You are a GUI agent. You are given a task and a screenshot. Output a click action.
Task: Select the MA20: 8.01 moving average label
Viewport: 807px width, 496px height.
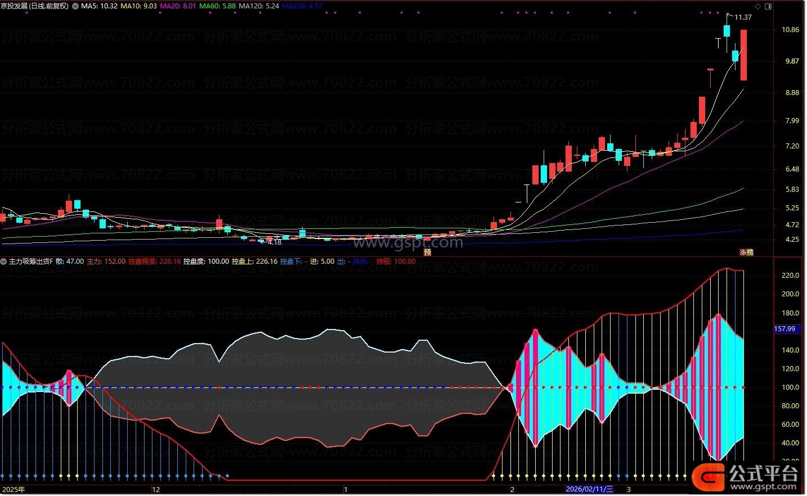click(x=178, y=6)
